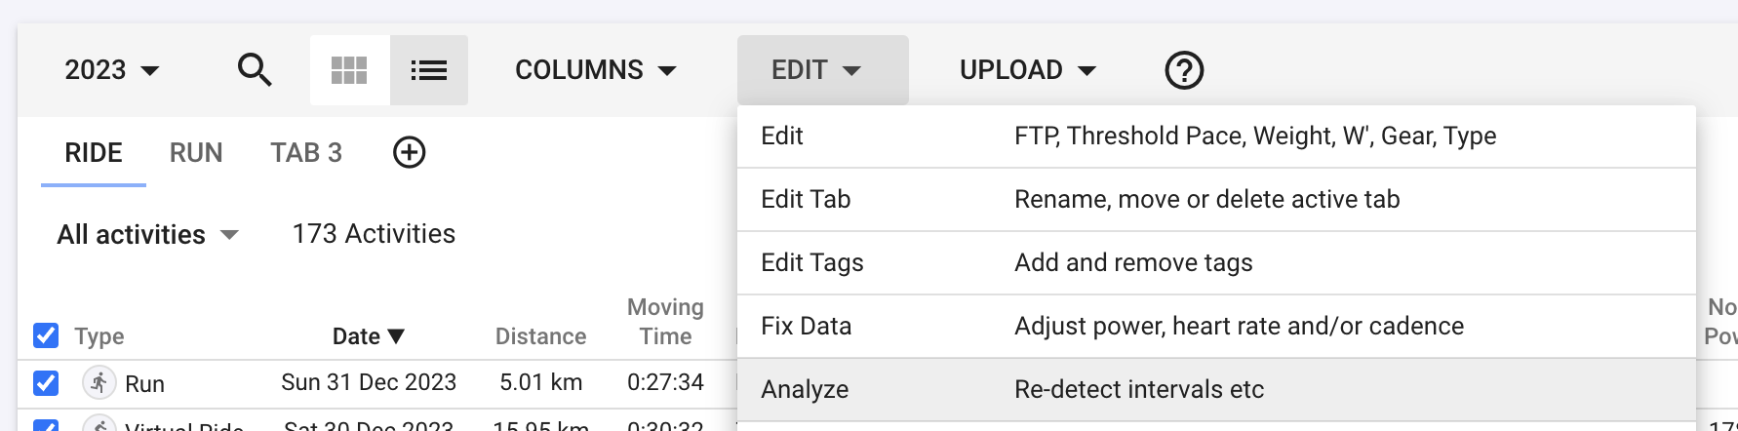
Task: Switch to the RUN tab
Action: click(x=196, y=153)
